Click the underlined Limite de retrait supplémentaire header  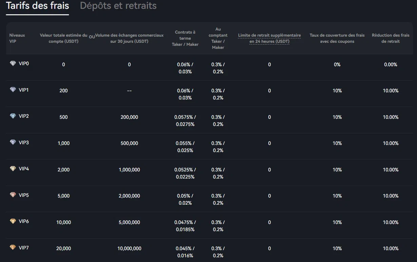[269, 38]
